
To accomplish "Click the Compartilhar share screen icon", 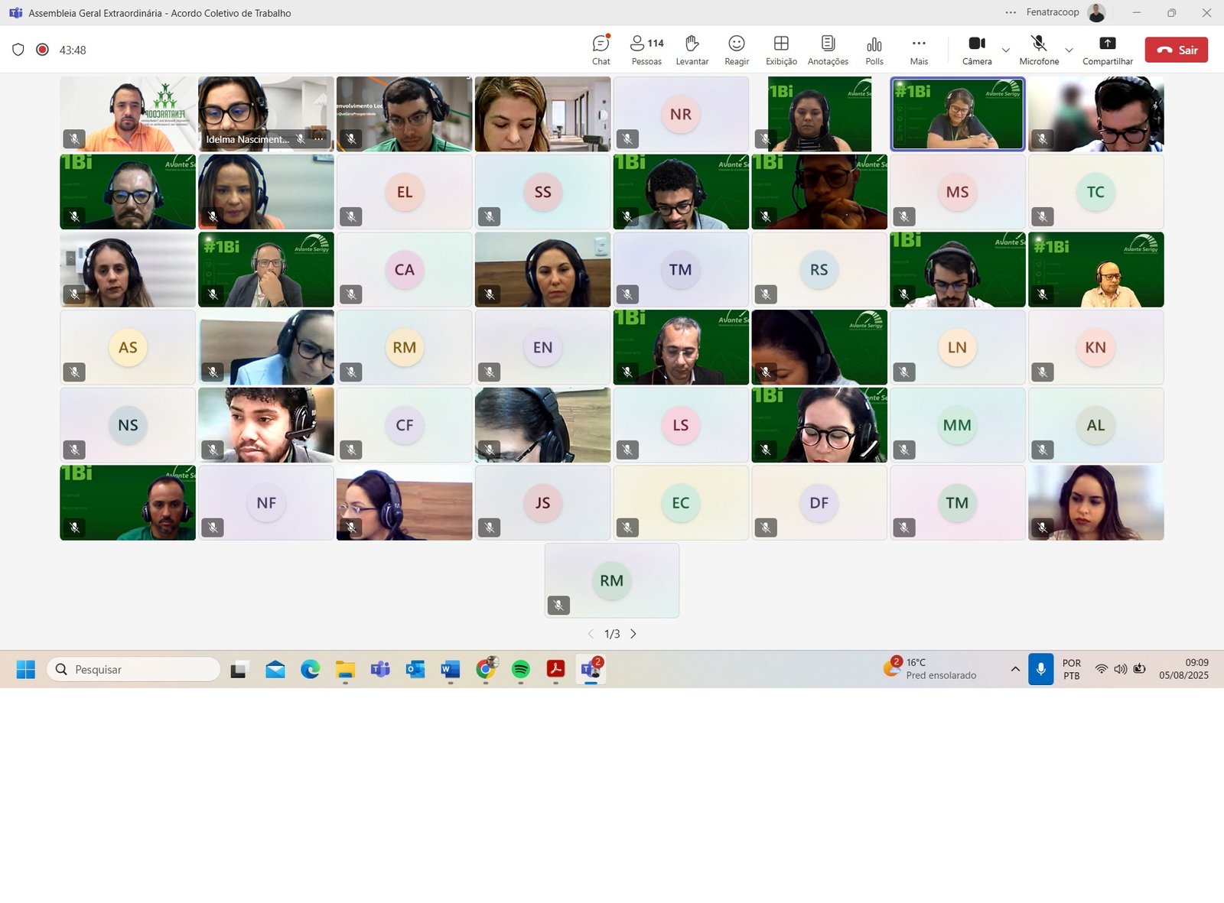I will 1107,50.
